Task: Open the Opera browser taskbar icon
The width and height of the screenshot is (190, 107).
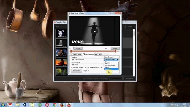Action: 47,105
